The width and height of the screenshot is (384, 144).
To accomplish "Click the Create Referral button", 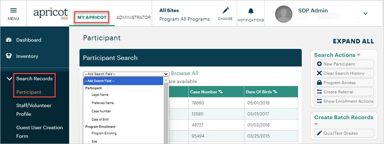I will (344, 92).
